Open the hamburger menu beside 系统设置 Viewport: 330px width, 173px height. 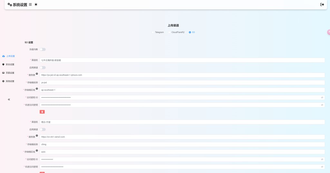(x=30, y=5)
